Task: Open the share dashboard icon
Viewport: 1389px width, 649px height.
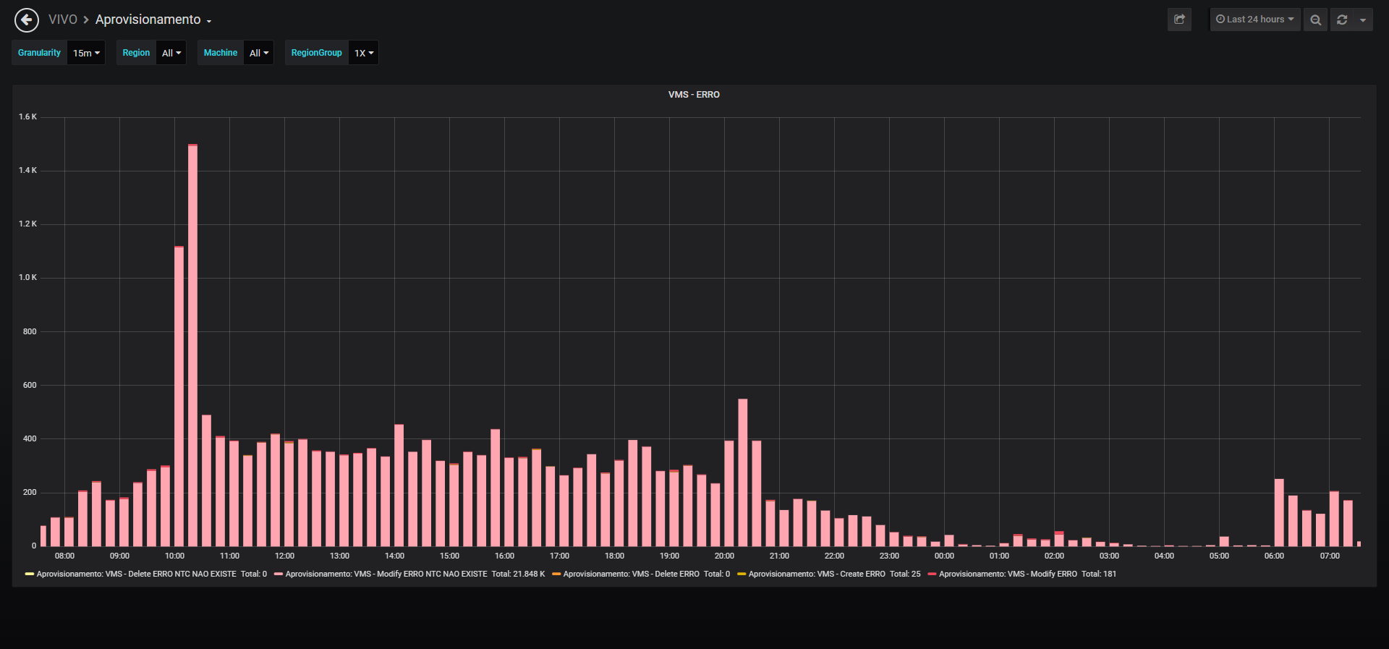Action: click(1179, 20)
